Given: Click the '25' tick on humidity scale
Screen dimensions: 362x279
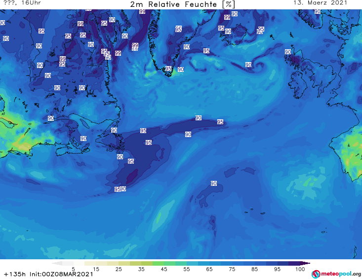Looking at the screenshot, I should click(119, 269).
